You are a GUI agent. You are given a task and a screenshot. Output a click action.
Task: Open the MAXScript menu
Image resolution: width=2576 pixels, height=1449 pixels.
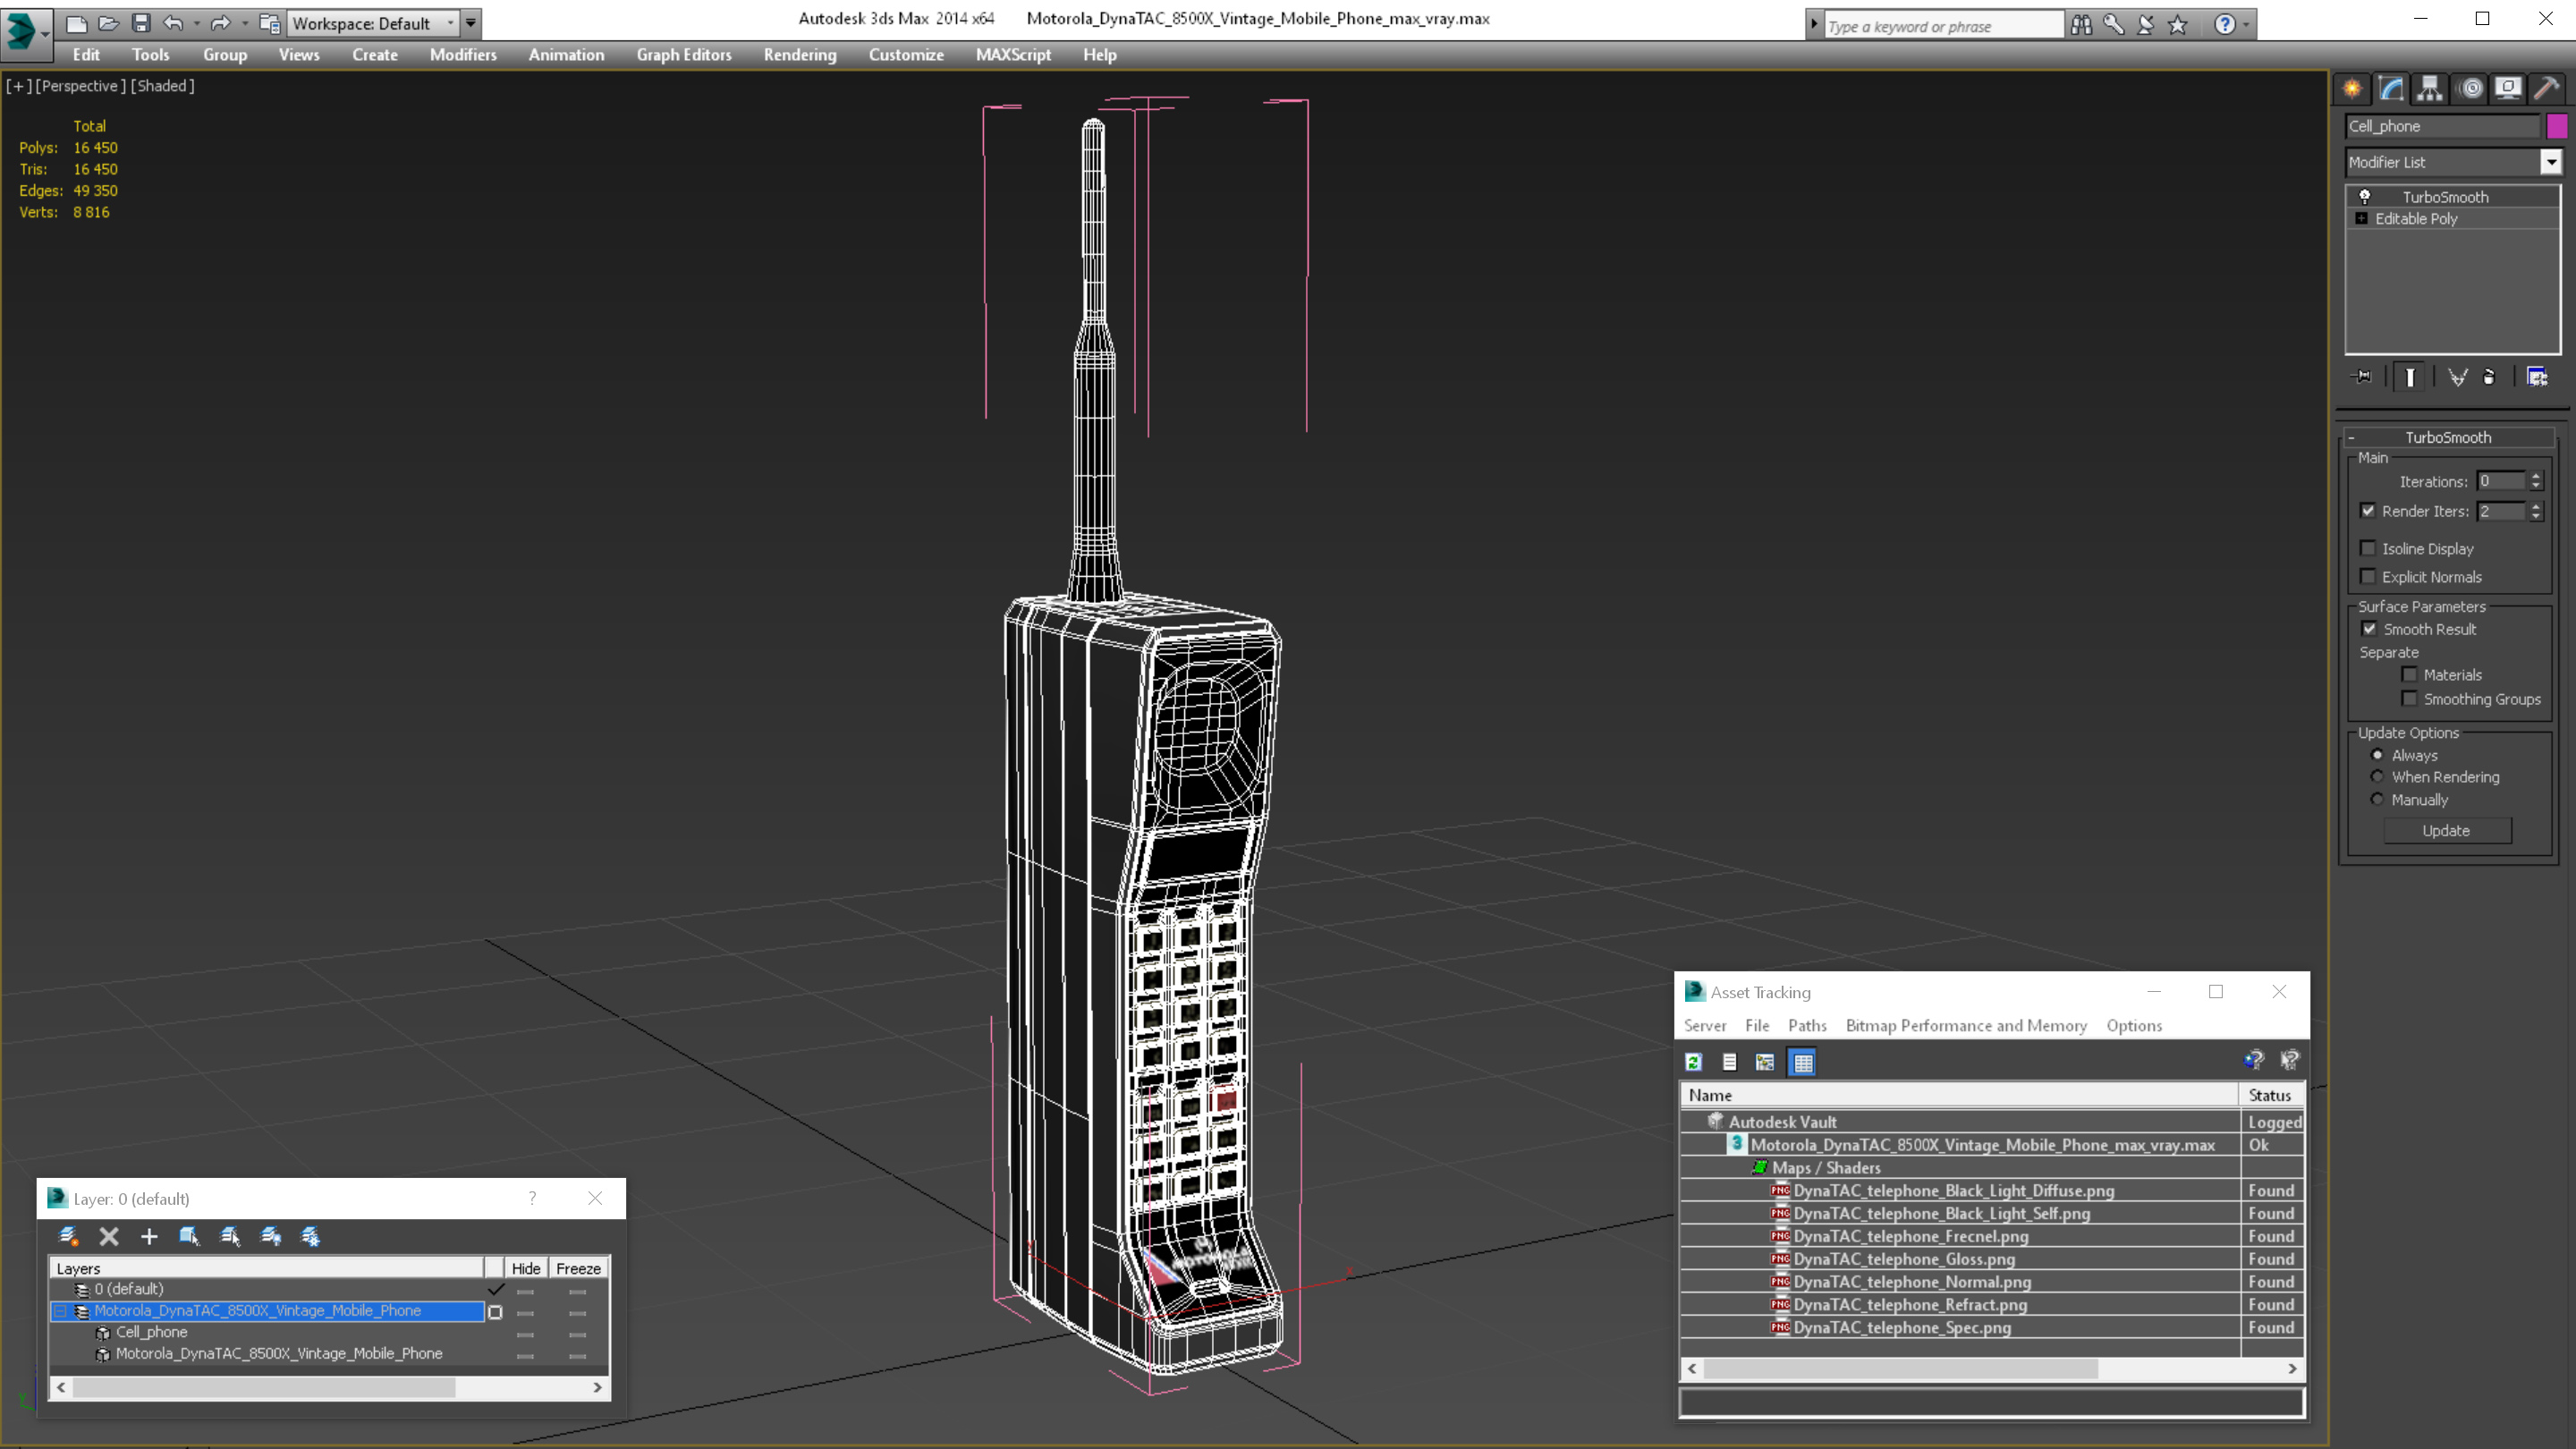coord(1012,55)
